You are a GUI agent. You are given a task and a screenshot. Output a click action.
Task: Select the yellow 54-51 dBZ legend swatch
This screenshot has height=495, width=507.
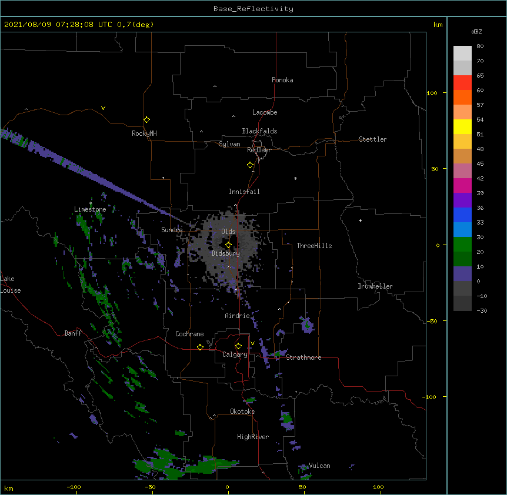coord(462,126)
